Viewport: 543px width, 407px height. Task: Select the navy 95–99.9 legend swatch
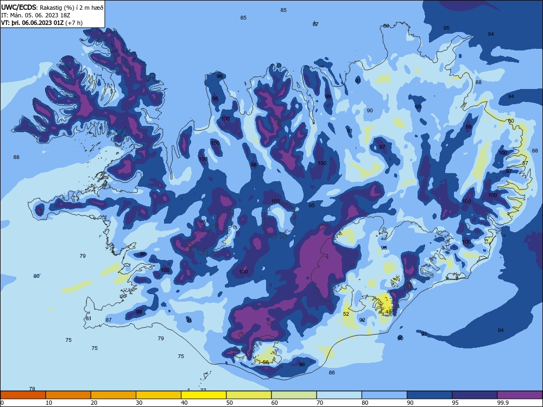point(475,395)
